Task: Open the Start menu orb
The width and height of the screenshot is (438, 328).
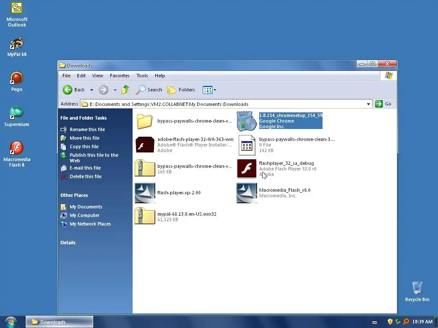Action: [11, 322]
